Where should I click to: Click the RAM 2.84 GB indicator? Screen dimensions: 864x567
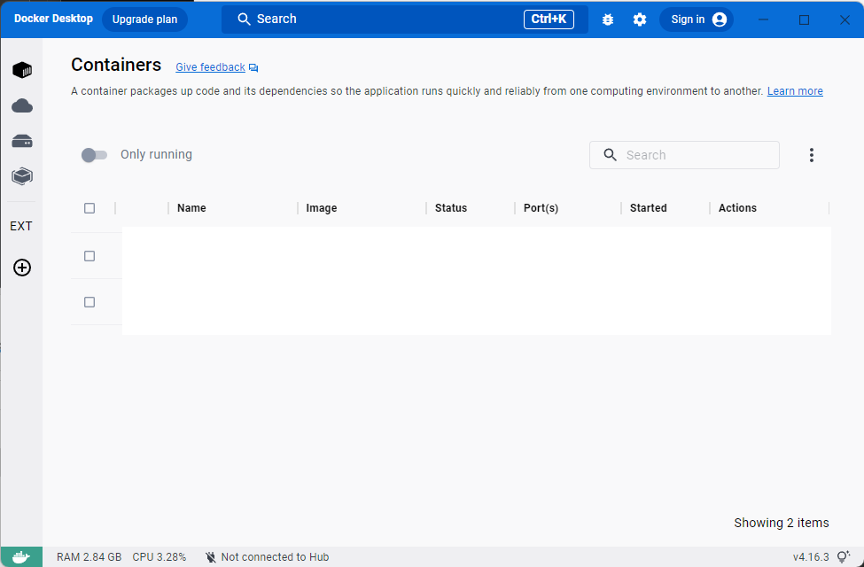click(x=89, y=557)
